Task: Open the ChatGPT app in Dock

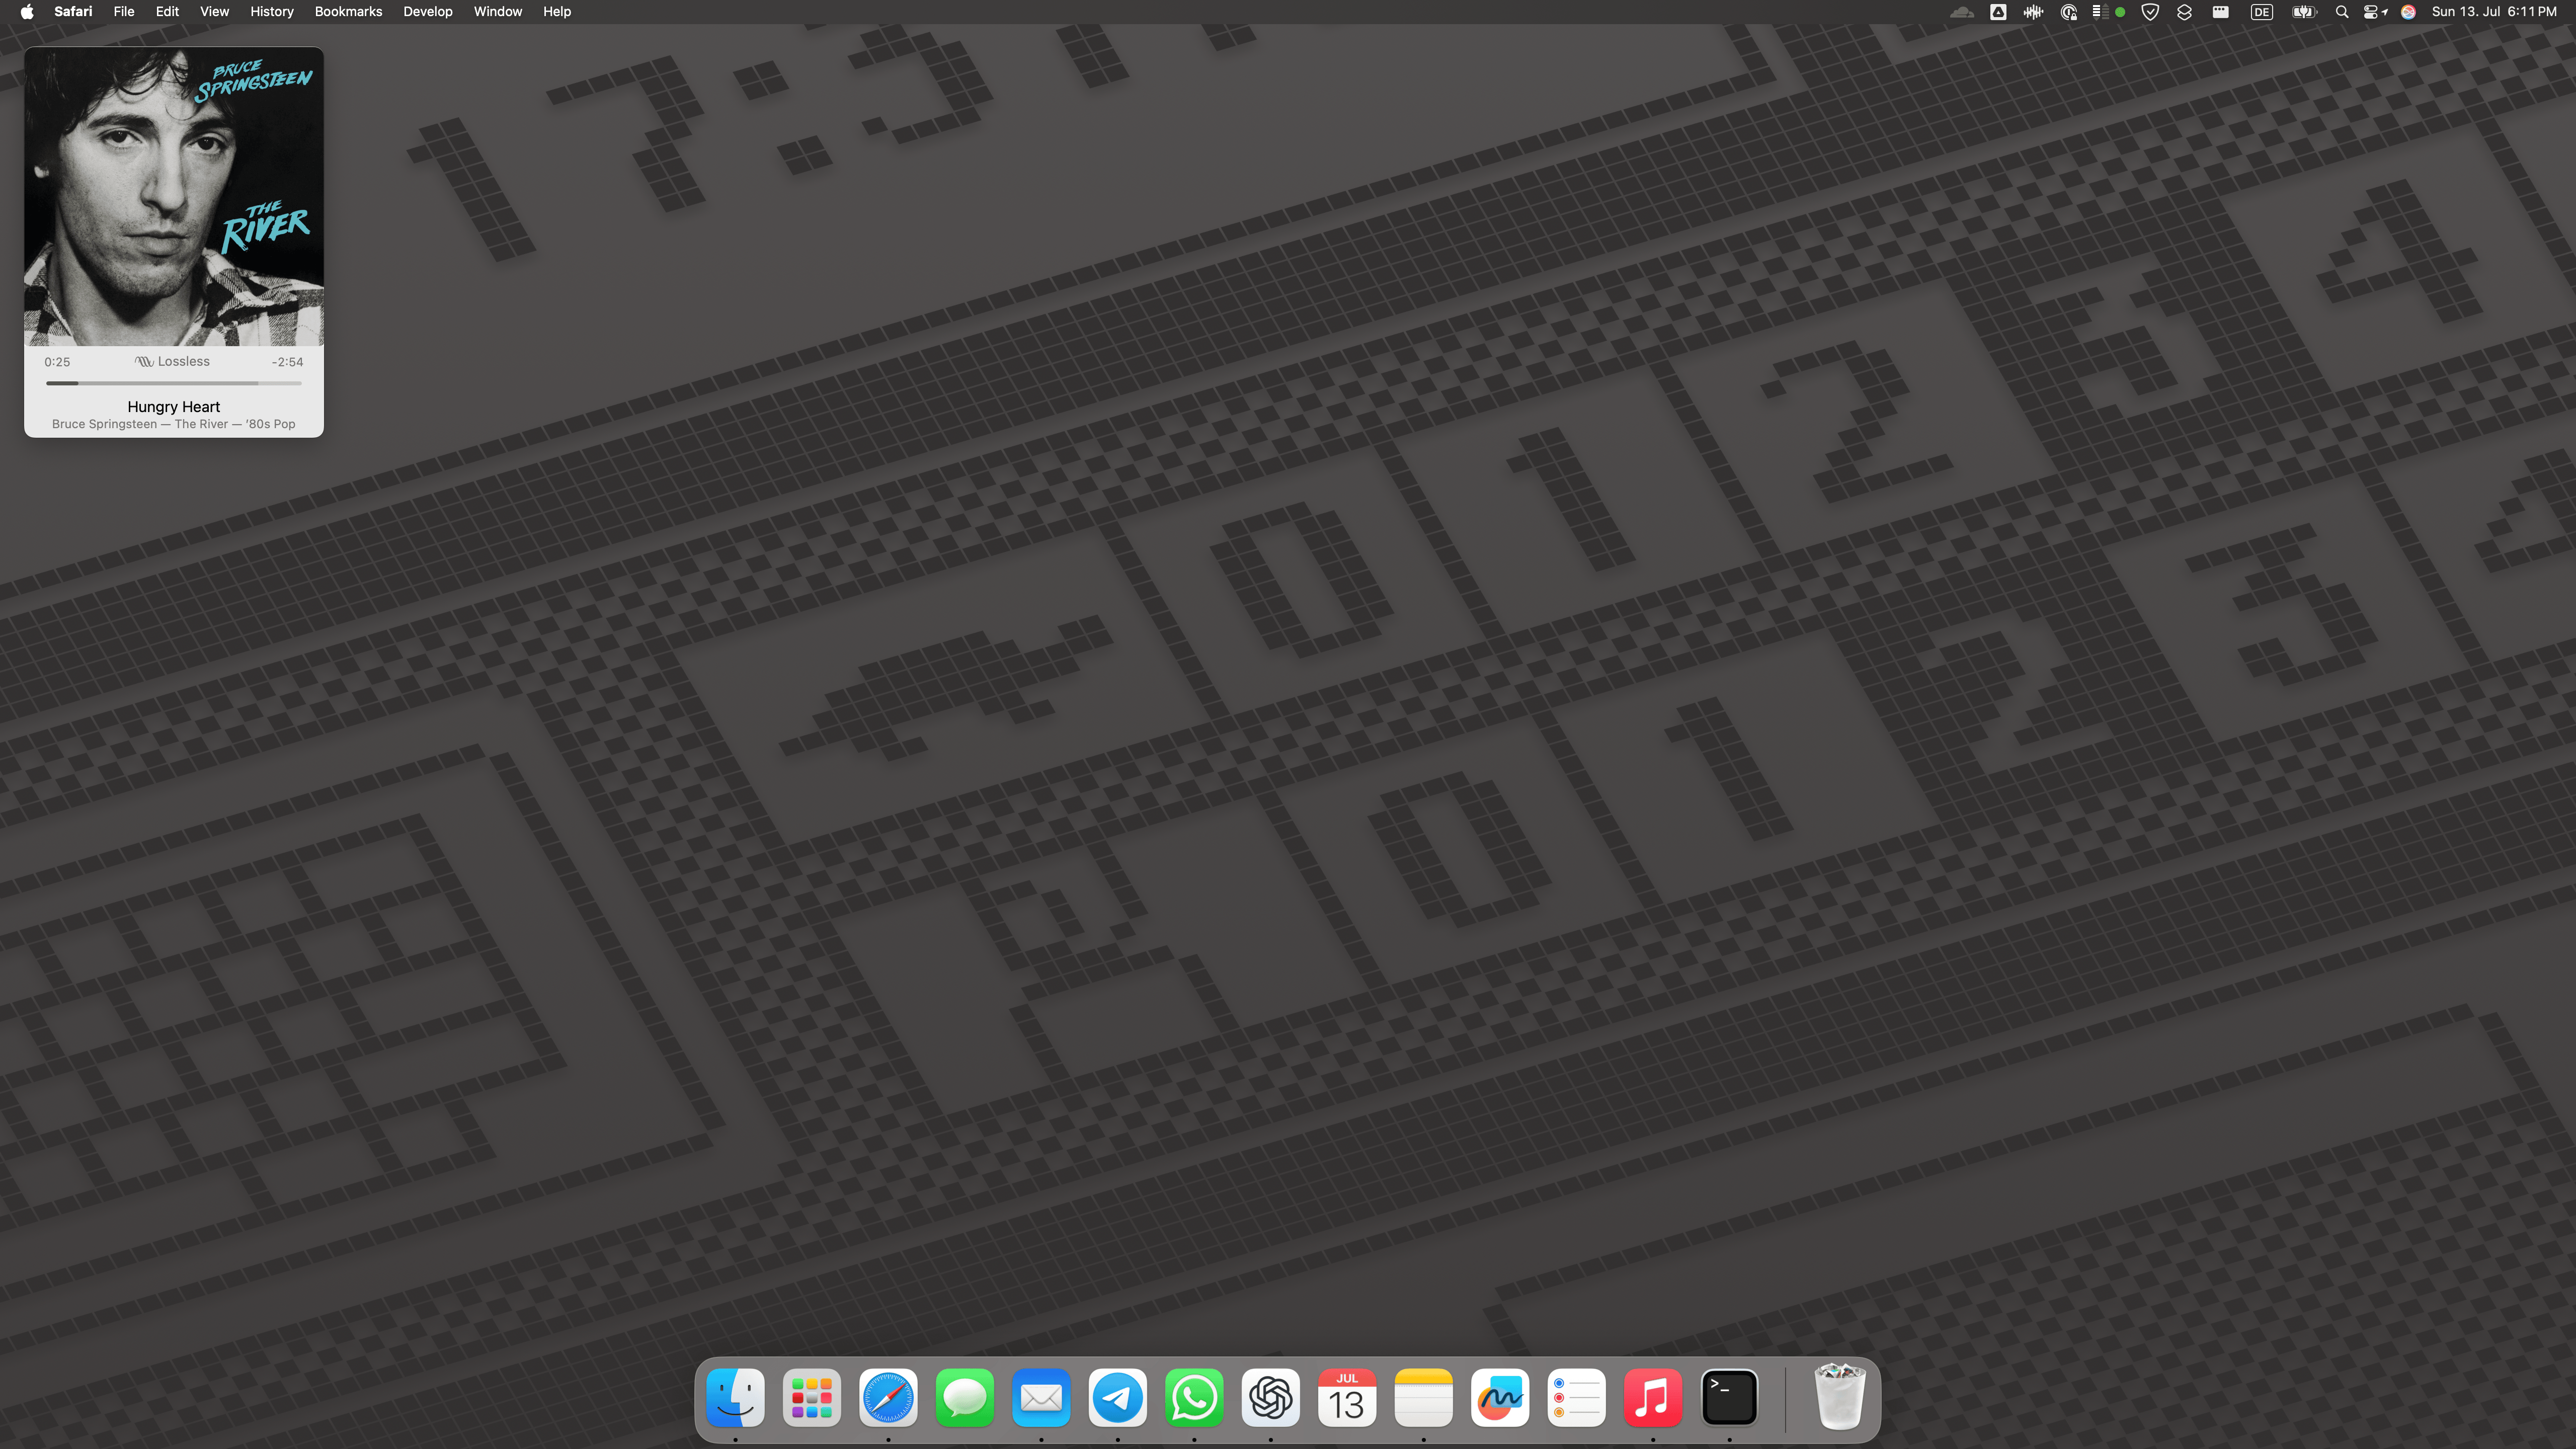Action: click(1271, 1397)
